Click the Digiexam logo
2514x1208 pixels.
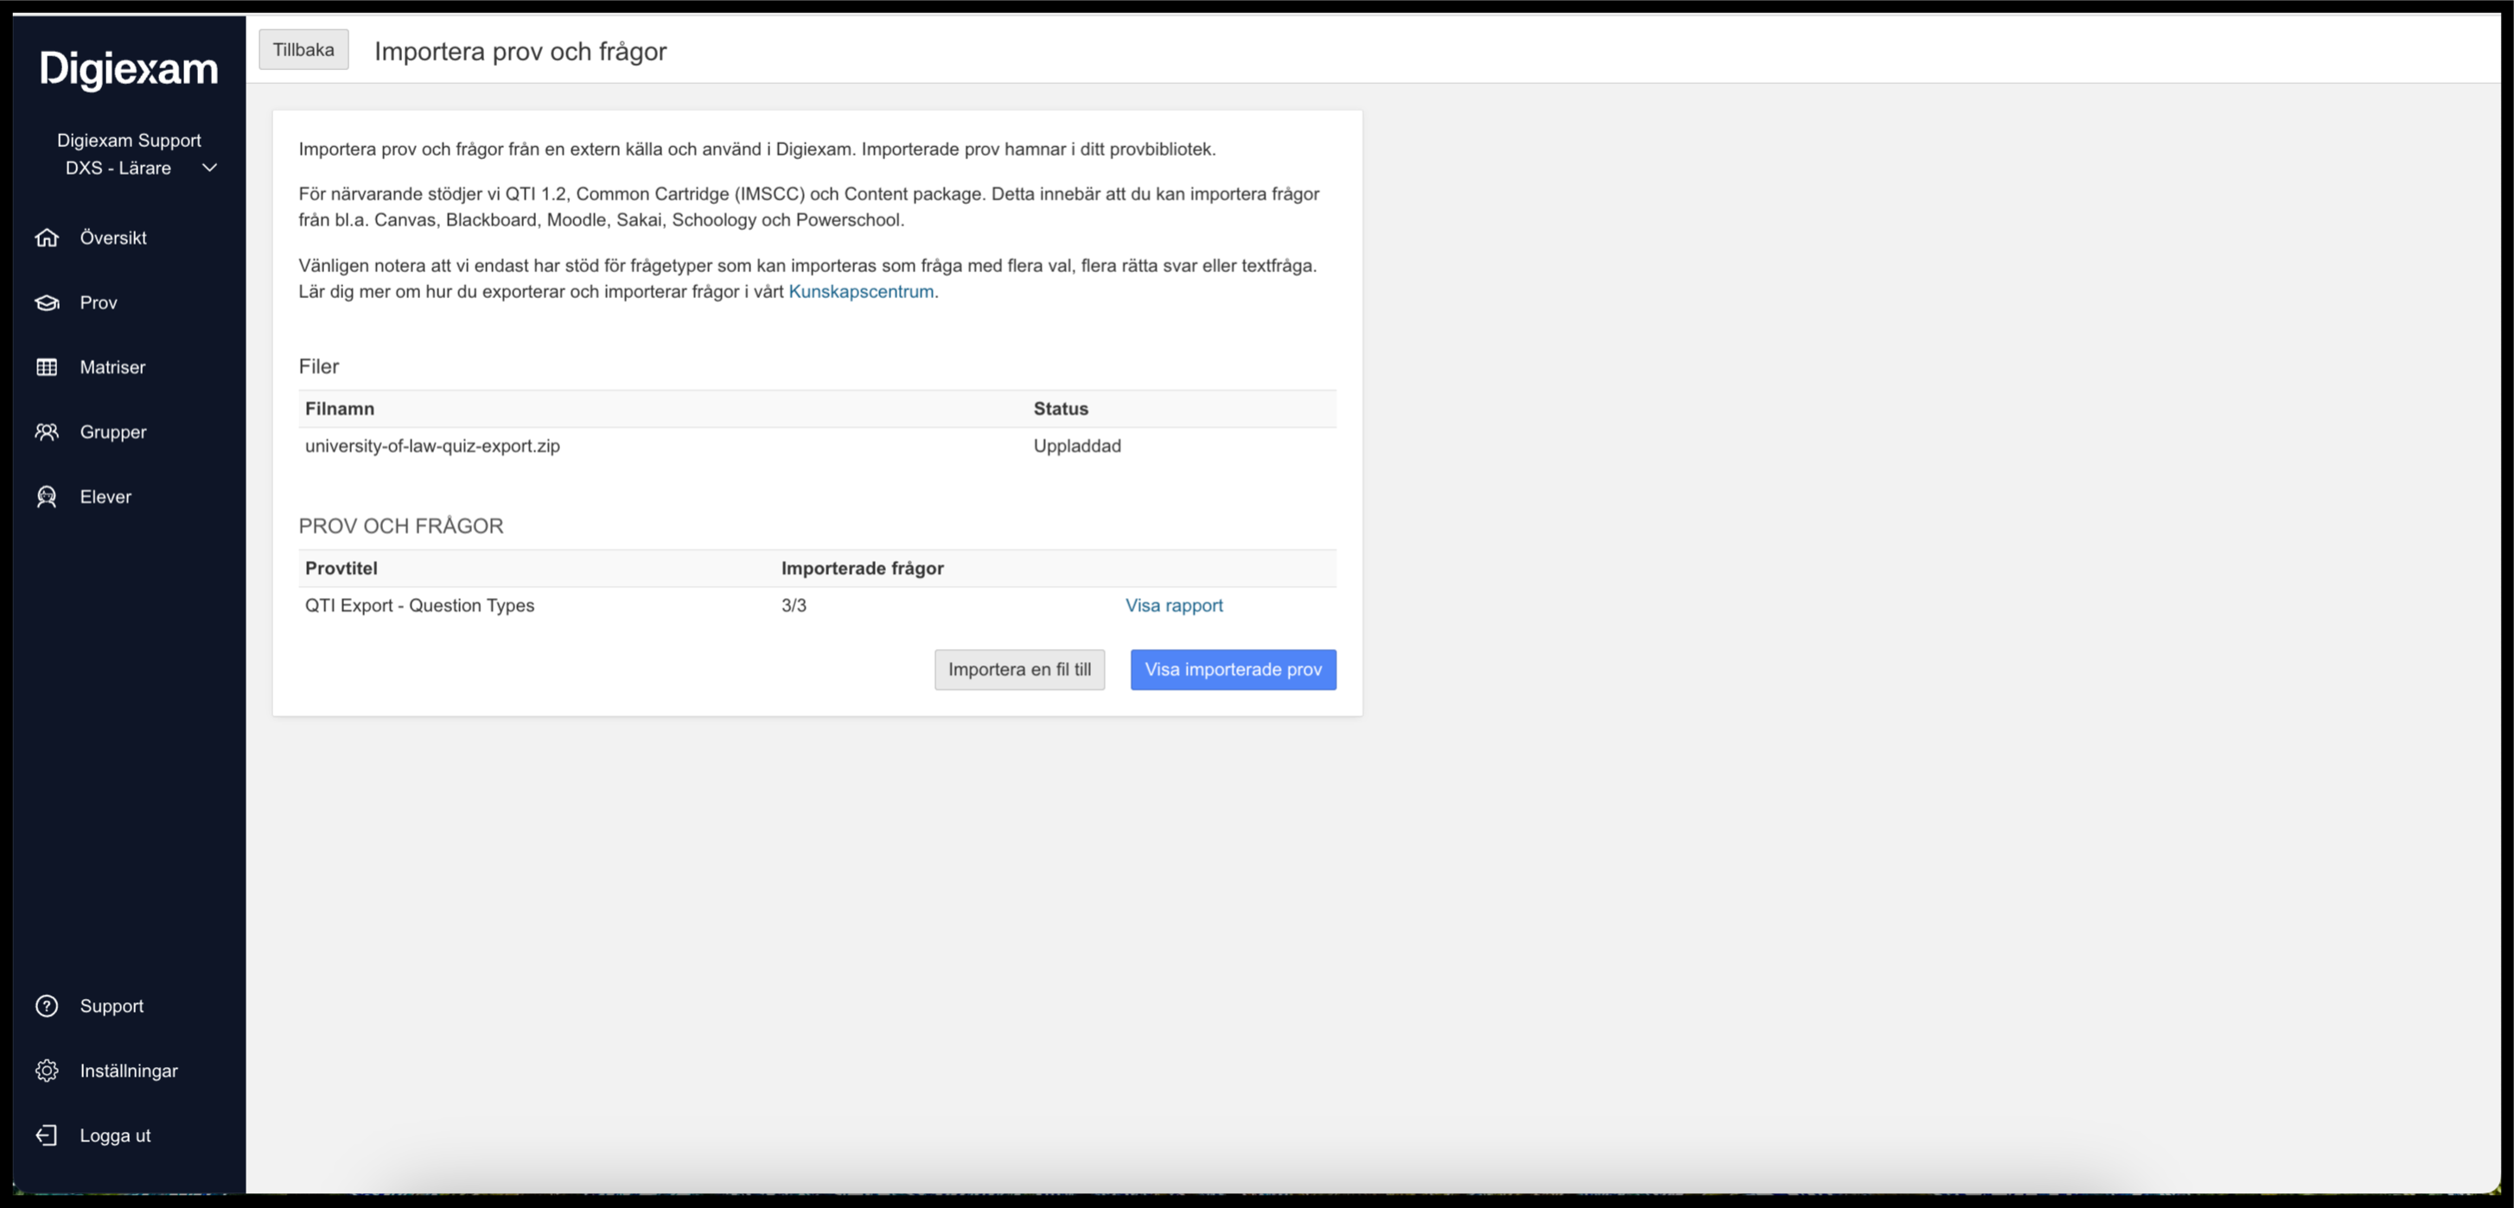pyautogui.click(x=129, y=69)
